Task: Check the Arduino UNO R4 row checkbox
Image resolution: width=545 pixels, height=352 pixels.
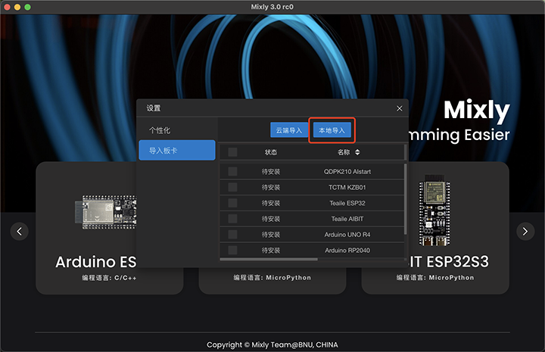Action: tap(232, 235)
